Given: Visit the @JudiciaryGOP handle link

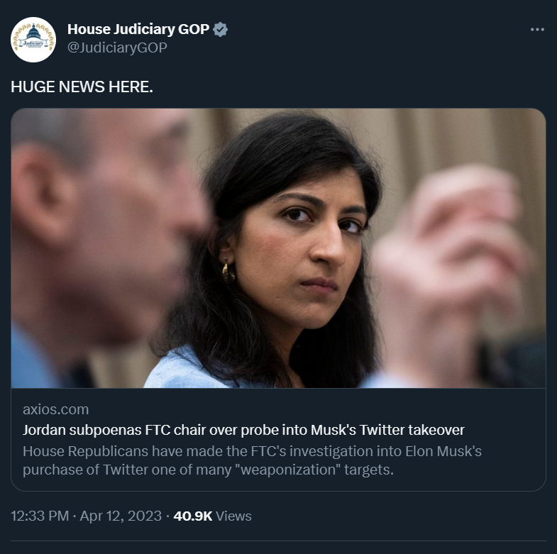Looking at the screenshot, I should click(117, 48).
